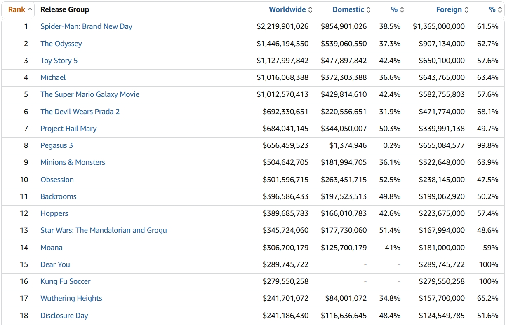View Kung Fu Soccer details

tap(65, 281)
